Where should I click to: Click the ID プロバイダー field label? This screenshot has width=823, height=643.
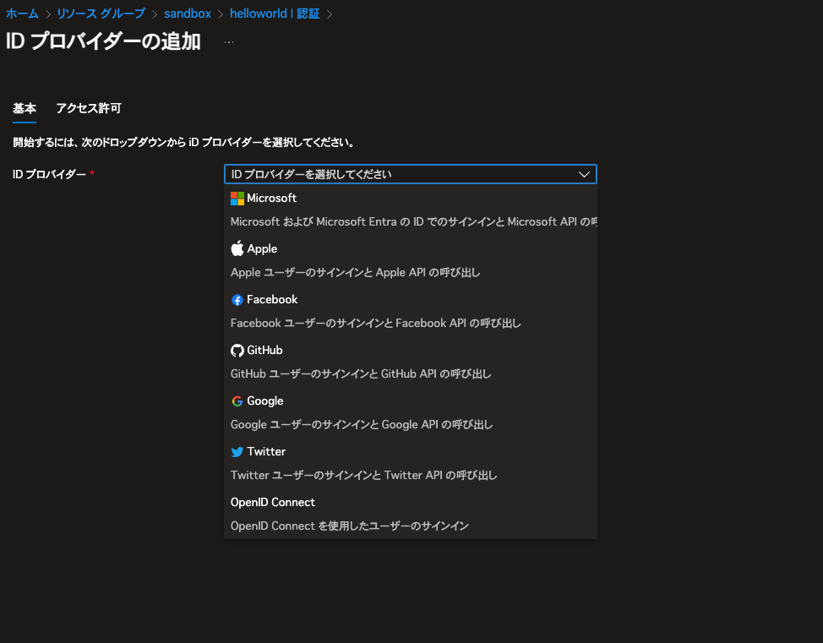[49, 174]
